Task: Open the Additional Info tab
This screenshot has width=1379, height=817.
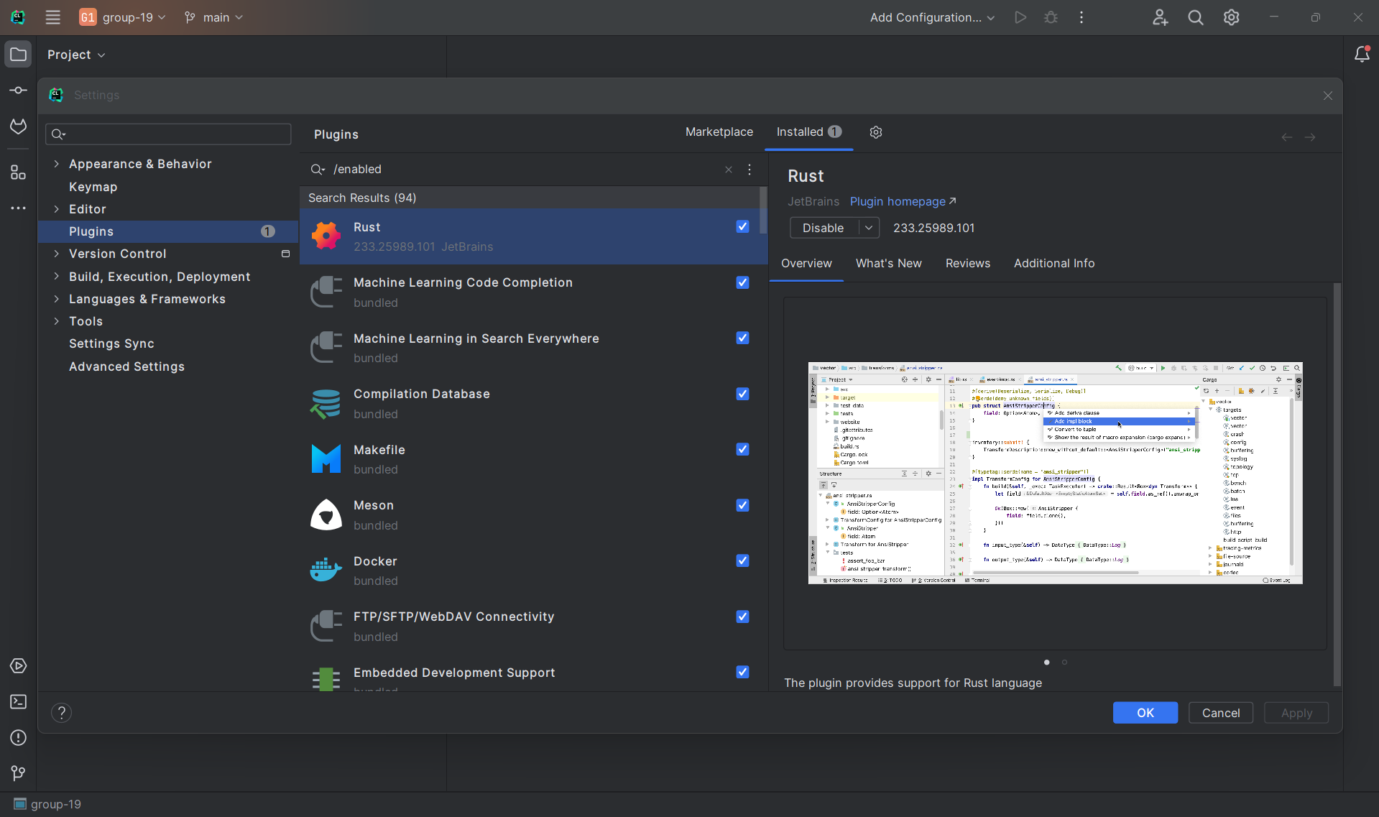Action: [x=1054, y=264]
